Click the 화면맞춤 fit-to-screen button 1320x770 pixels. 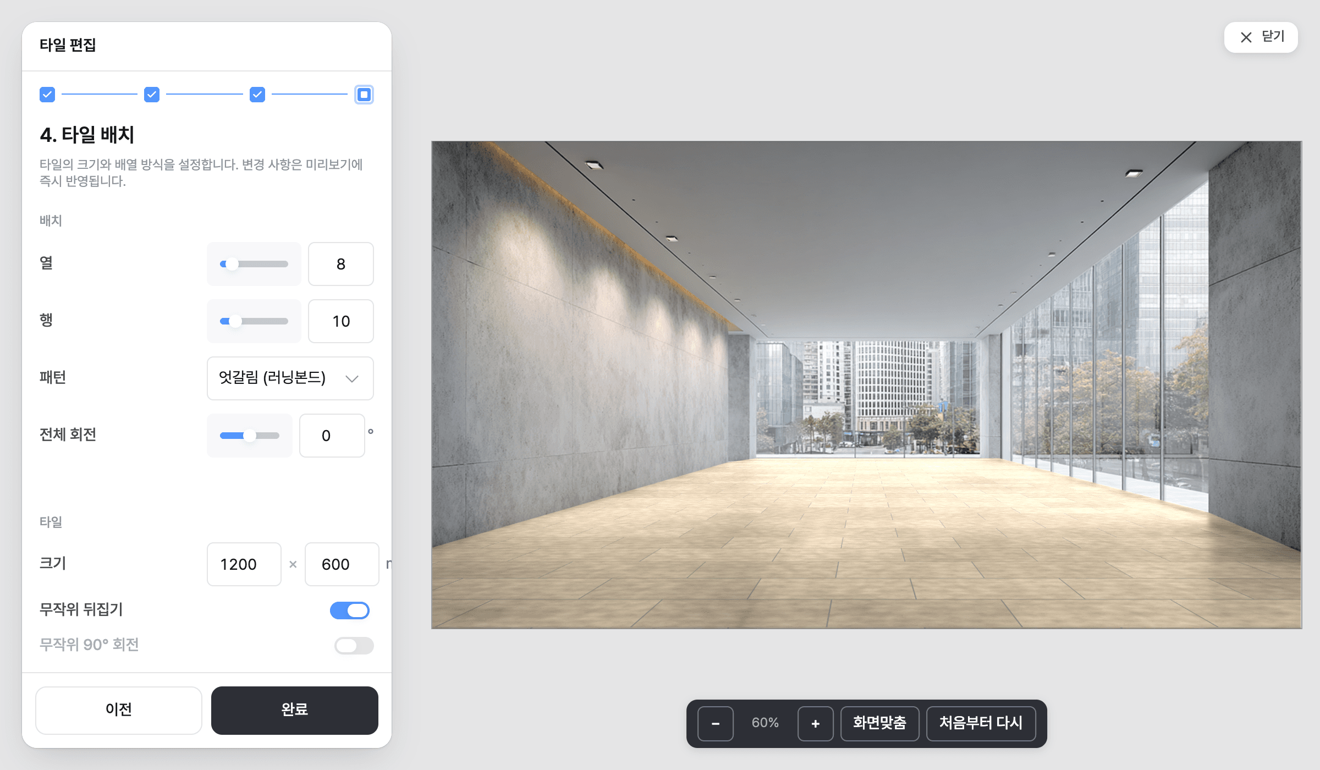point(880,724)
